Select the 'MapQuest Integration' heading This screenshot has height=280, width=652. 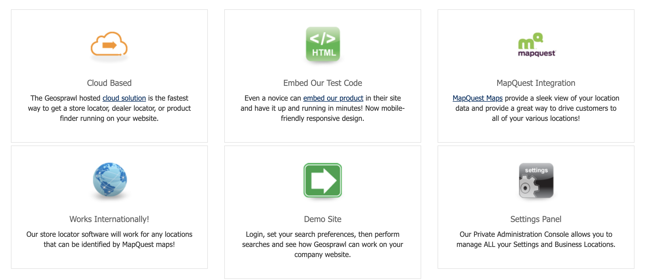[x=536, y=83]
